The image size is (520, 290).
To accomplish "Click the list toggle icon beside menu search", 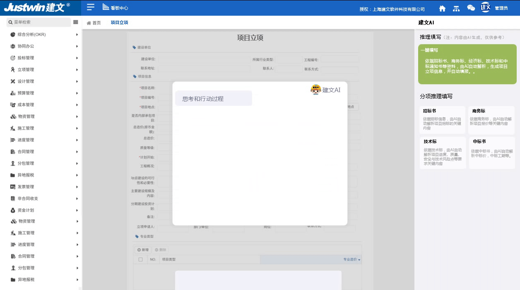I will 76,22.
